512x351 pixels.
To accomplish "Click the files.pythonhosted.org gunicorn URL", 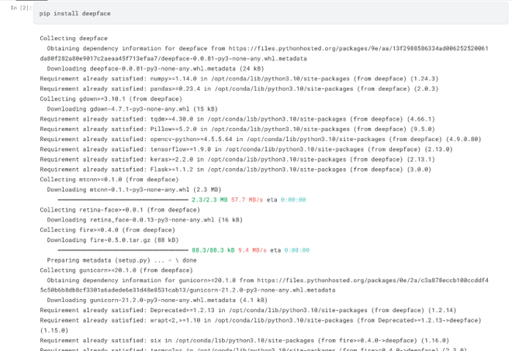I will 265,285.
